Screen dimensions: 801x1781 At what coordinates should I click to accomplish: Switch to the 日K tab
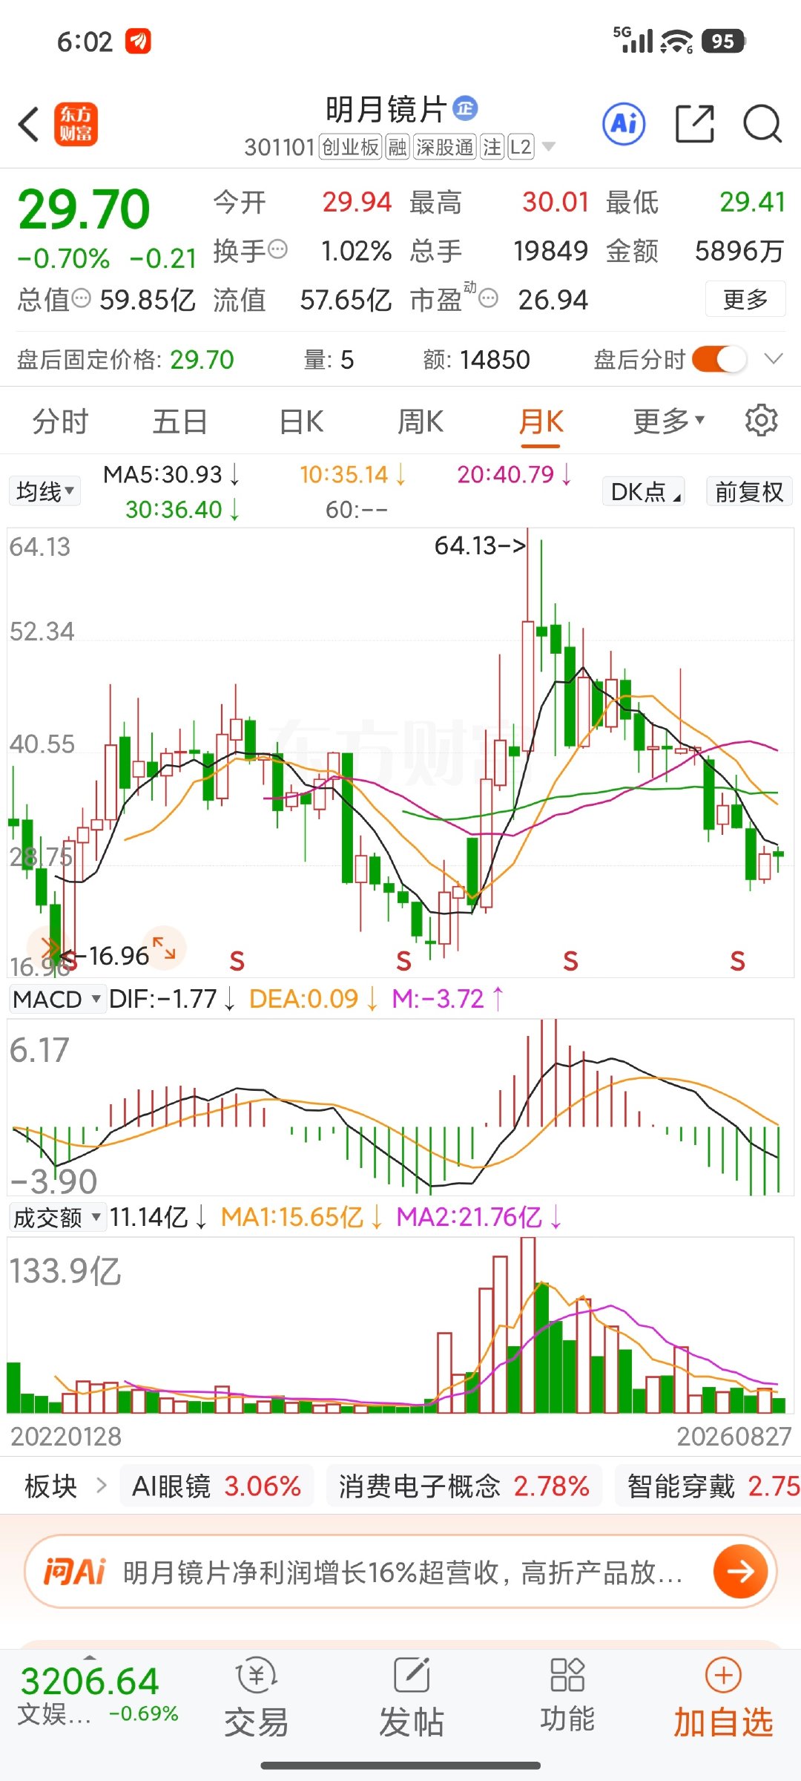pyautogui.click(x=301, y=422)
